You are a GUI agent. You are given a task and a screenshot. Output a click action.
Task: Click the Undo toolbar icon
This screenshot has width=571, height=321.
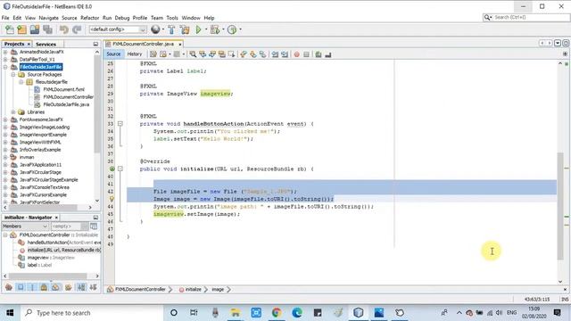[64, 29]
